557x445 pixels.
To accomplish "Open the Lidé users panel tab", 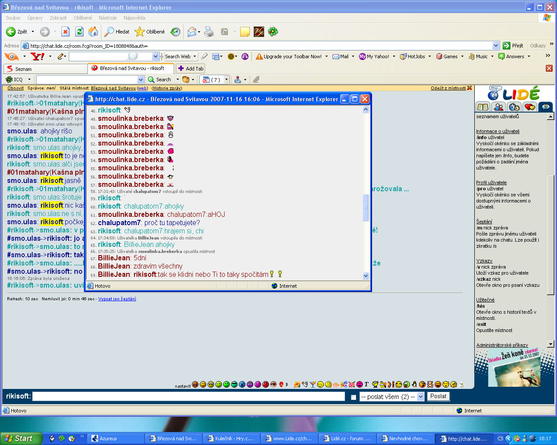I will (x=499, y=107).
